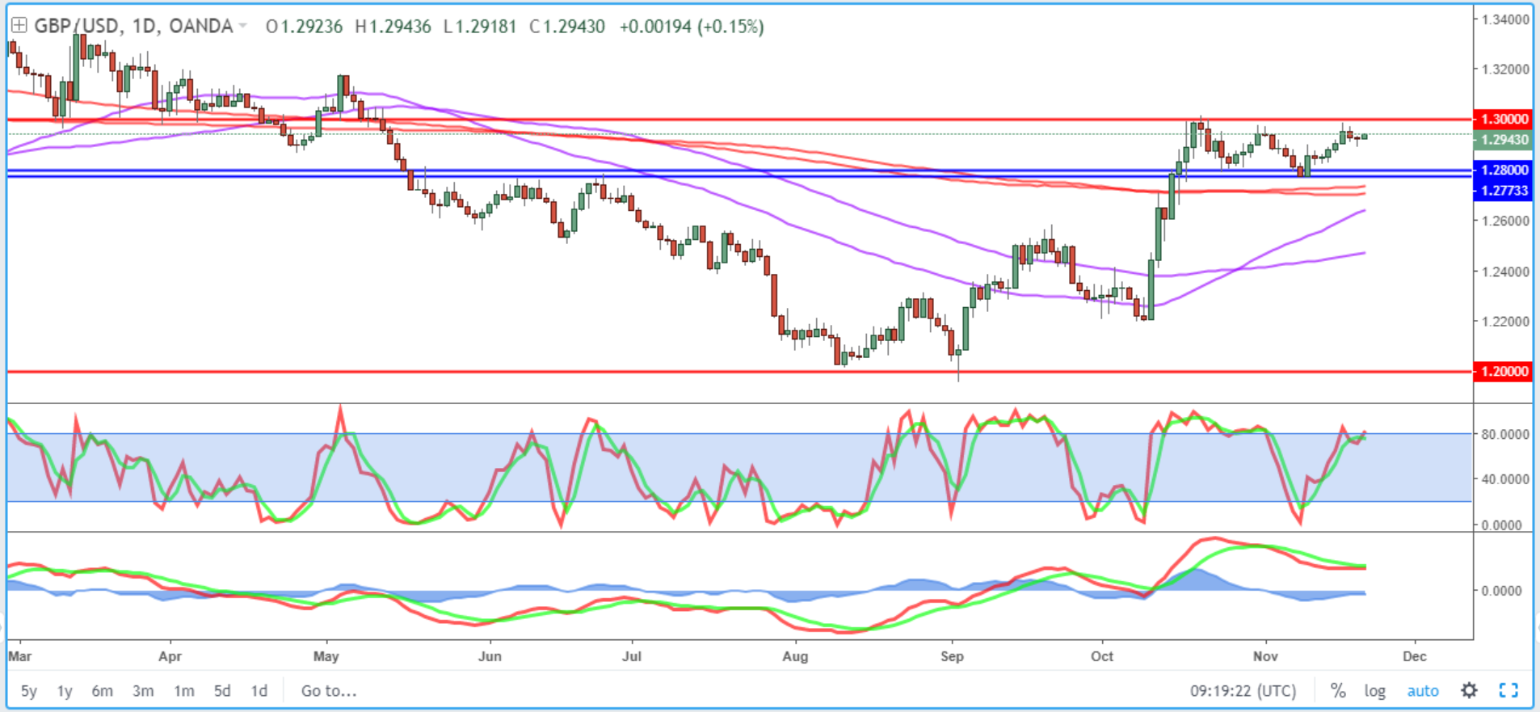This screenshot has width=1540, height=712.
Task: Select the green 1.29430 current price label
Action: coord(1503,140)
